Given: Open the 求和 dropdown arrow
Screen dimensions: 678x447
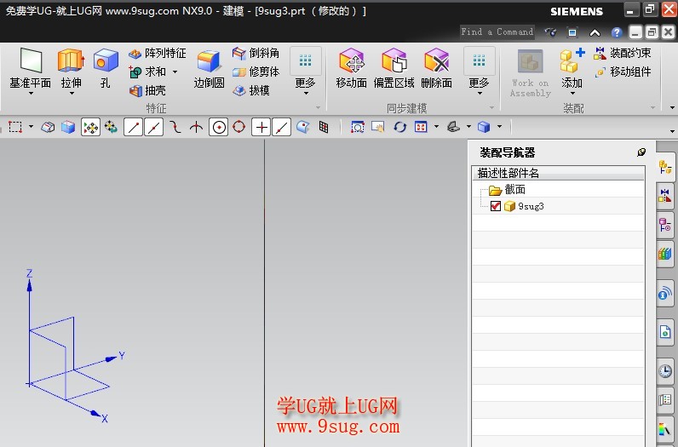Looking at the screenshot, I should [175, 72].
